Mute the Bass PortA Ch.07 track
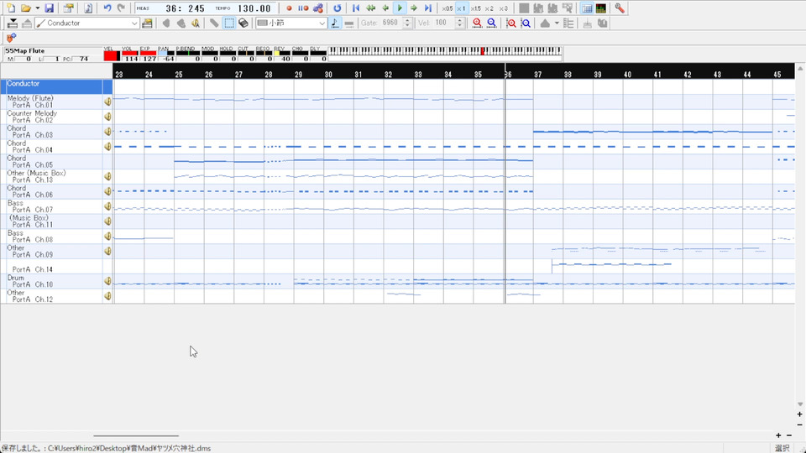The image size is (806, 453). point(108,206)
